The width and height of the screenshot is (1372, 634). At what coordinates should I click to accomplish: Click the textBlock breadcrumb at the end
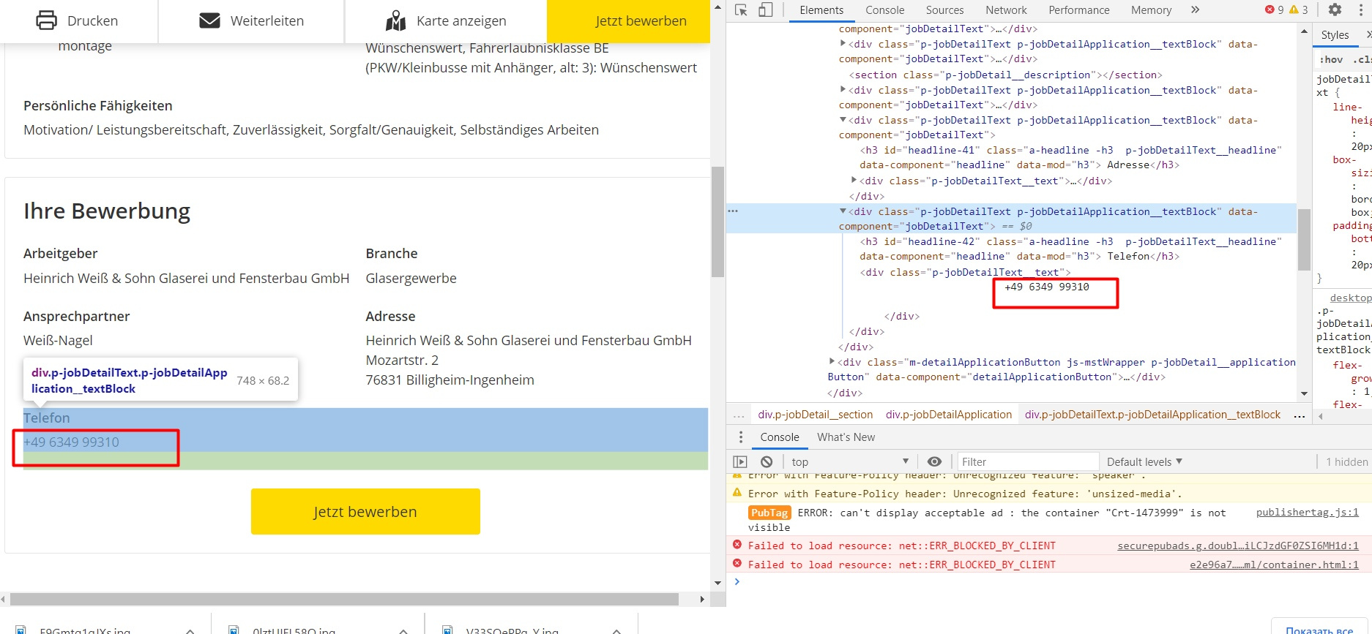tap(1152, 415)
